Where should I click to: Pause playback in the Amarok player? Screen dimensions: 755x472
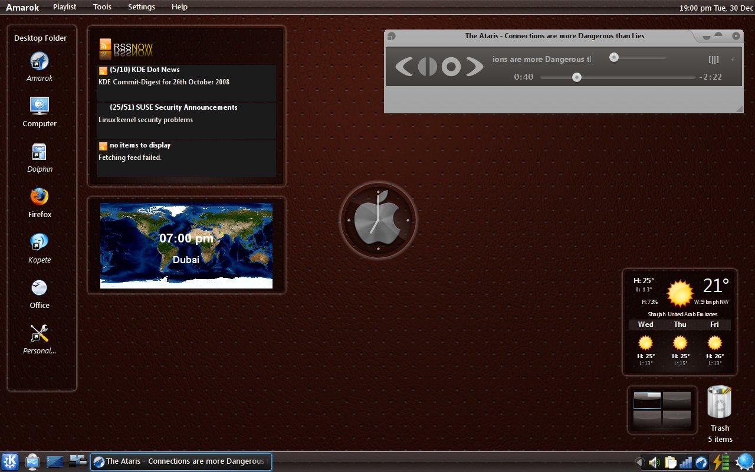coord(428,66)
